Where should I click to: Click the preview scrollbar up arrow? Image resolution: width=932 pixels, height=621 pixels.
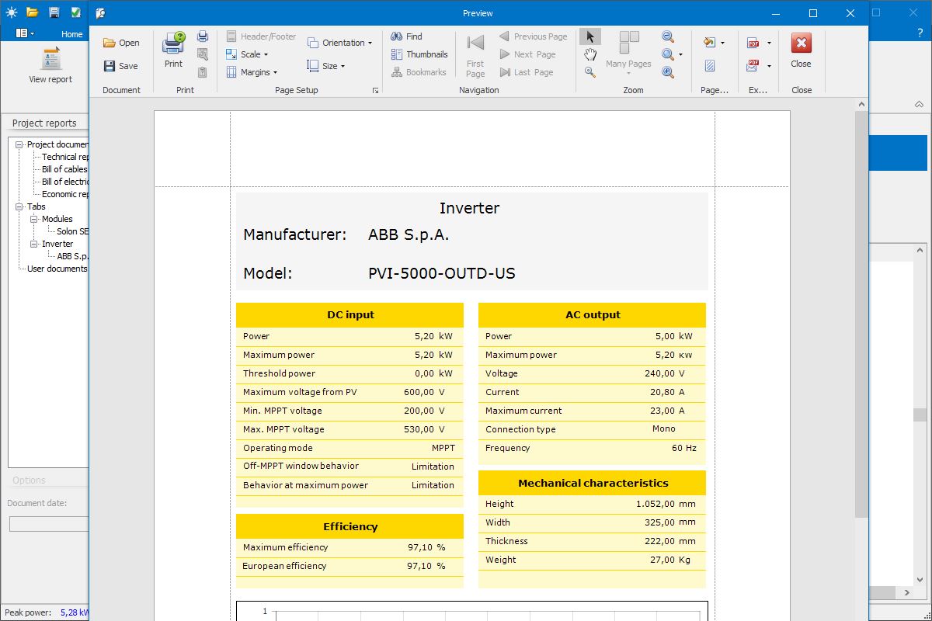[861, 104]
